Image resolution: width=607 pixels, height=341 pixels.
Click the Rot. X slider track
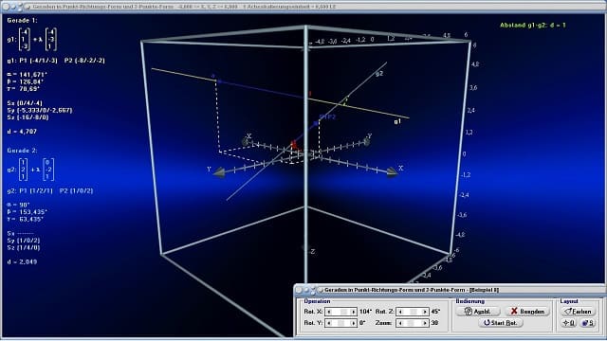(x=341, y=312)
